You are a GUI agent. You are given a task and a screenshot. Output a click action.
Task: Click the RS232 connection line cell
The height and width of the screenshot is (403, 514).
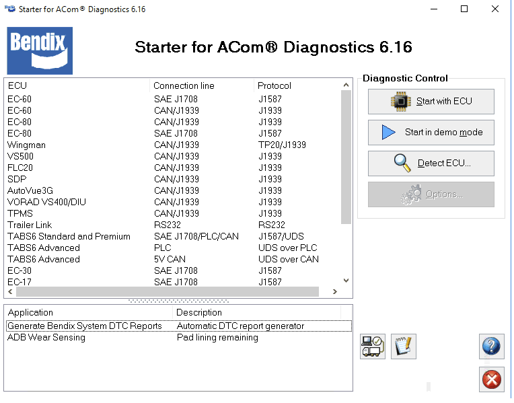[x=168, y=225]
